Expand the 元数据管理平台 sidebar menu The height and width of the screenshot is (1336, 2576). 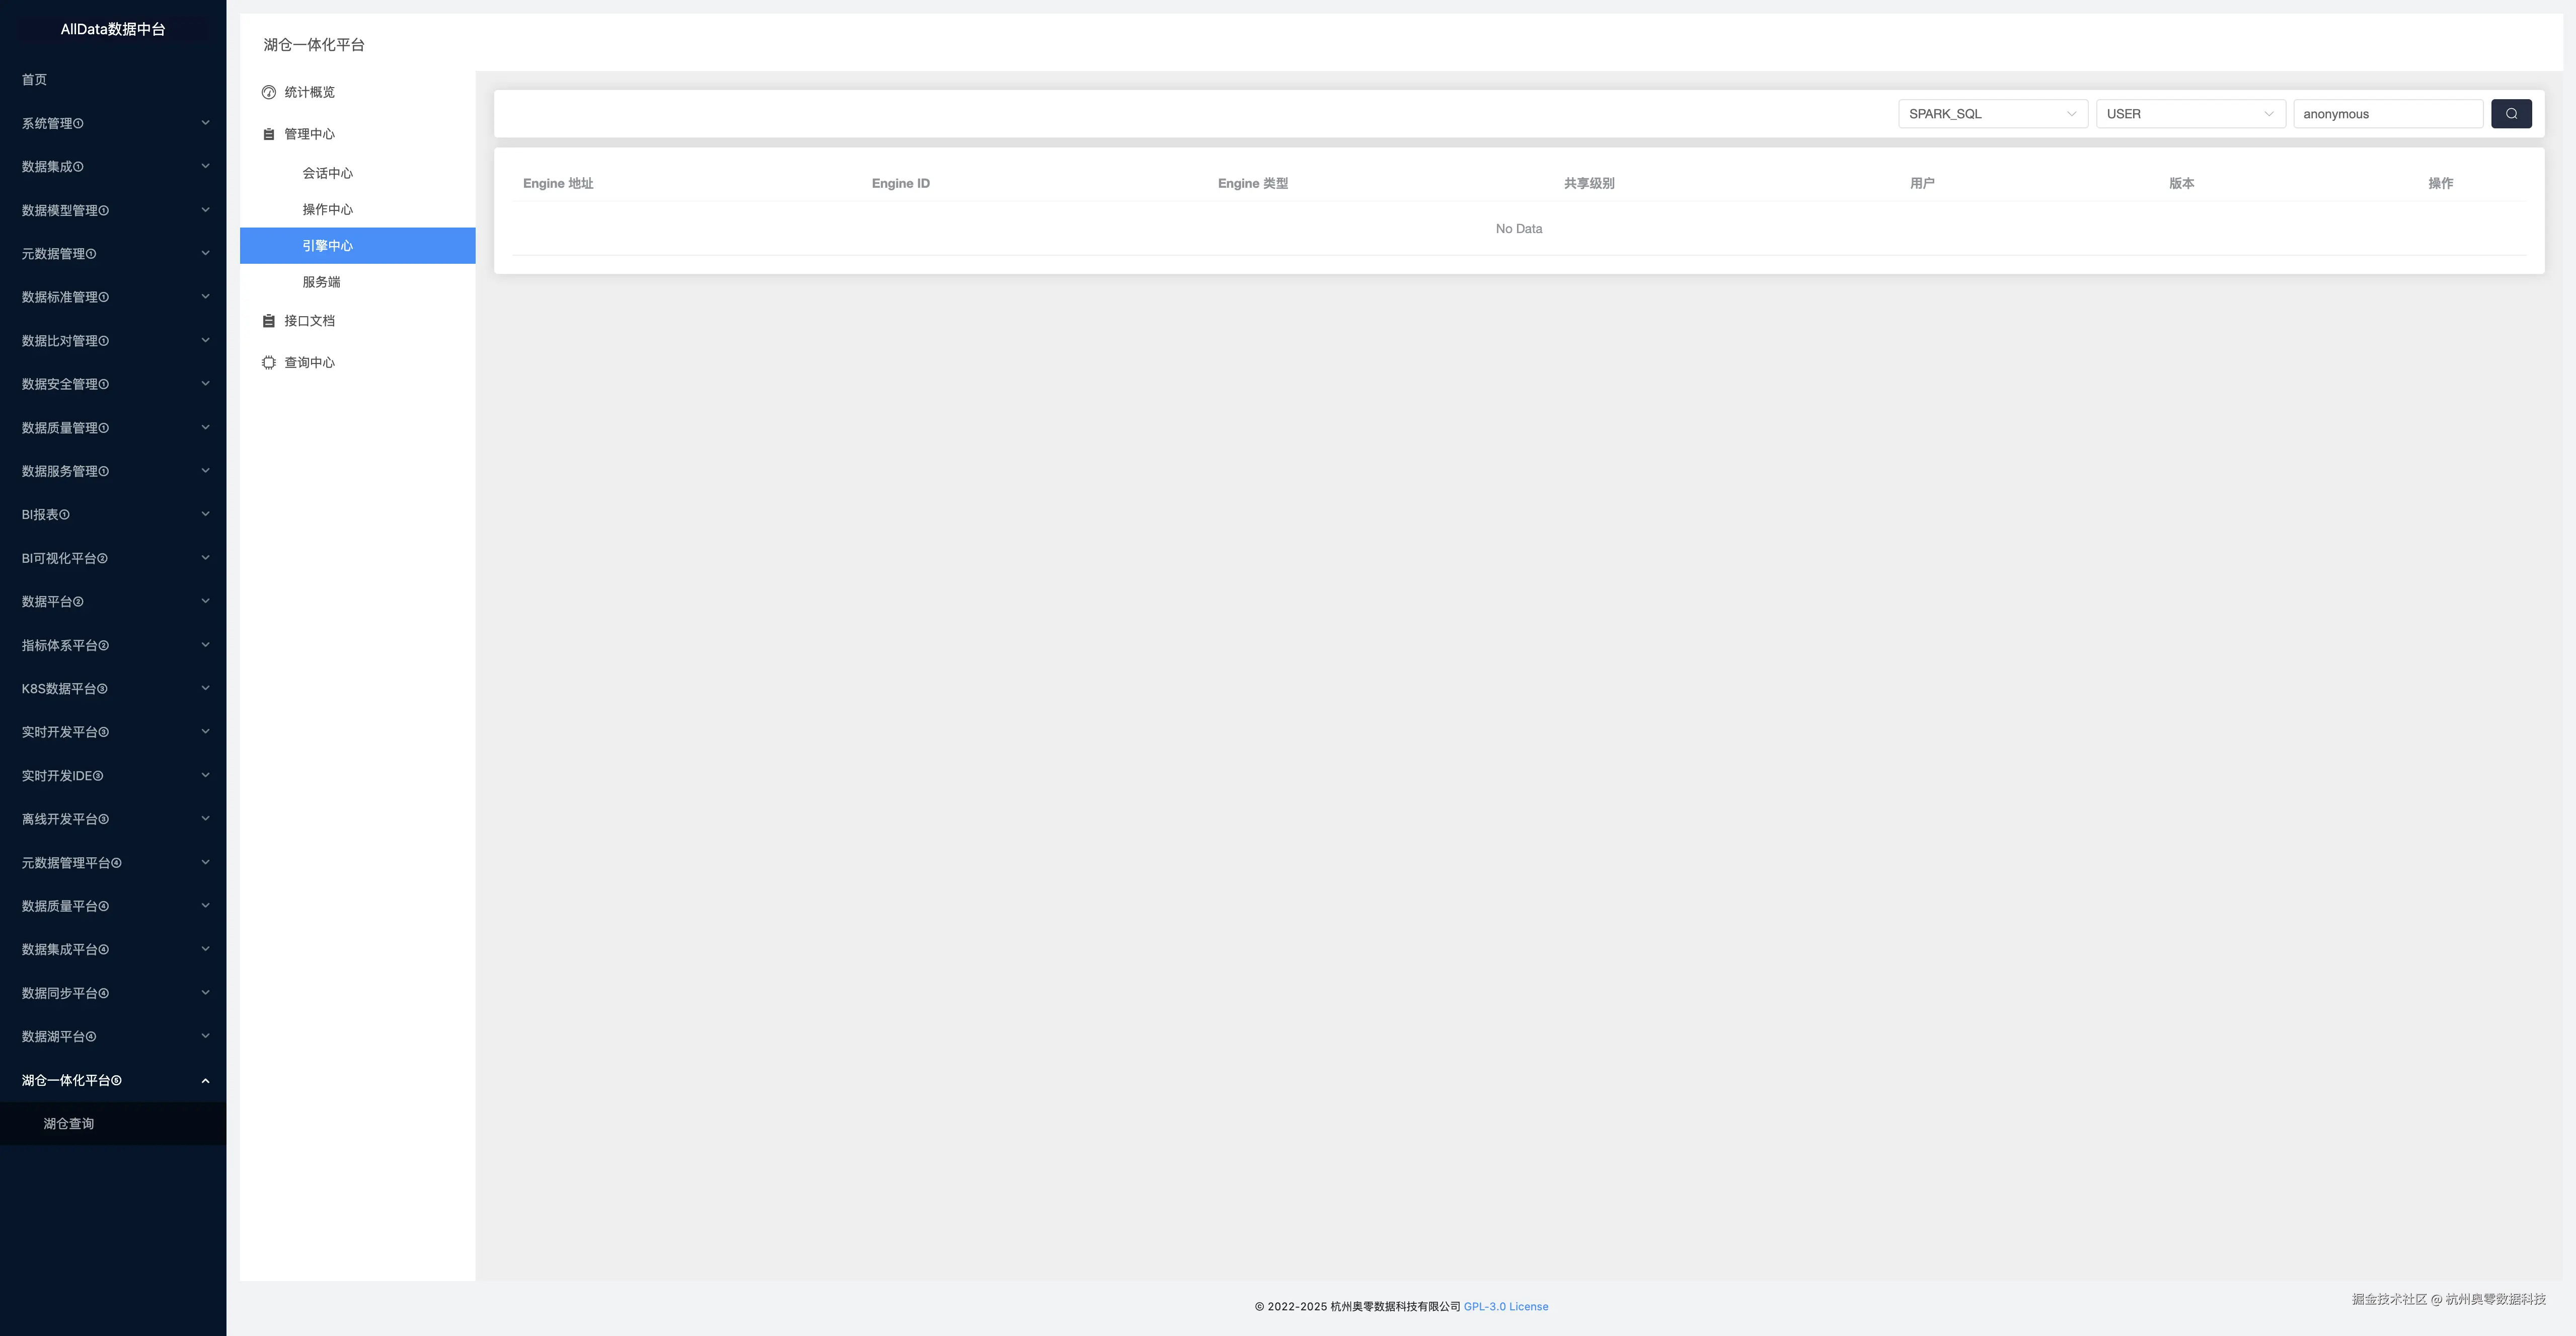coord(113,863)
